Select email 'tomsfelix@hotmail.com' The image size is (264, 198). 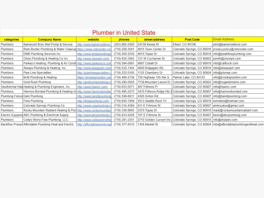(x=228, y=101)
